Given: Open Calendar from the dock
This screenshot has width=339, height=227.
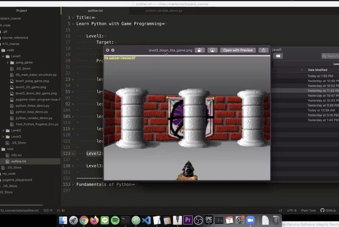Looking at the screenshot, I should [230, 220].
